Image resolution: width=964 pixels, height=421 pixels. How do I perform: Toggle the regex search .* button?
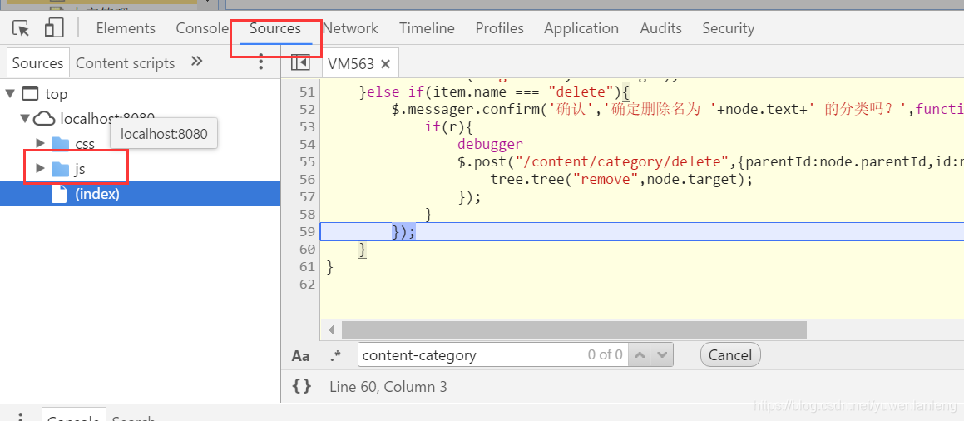[335, 355]
